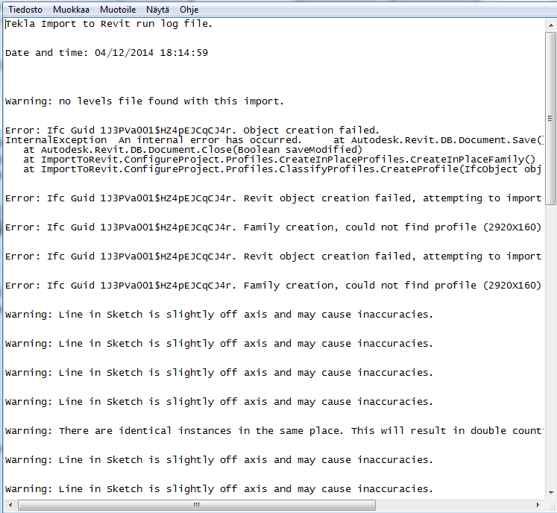Click the 'ClassifyProfiles.CreateProfile' stack trace line
557x513 pixels.
283,169
